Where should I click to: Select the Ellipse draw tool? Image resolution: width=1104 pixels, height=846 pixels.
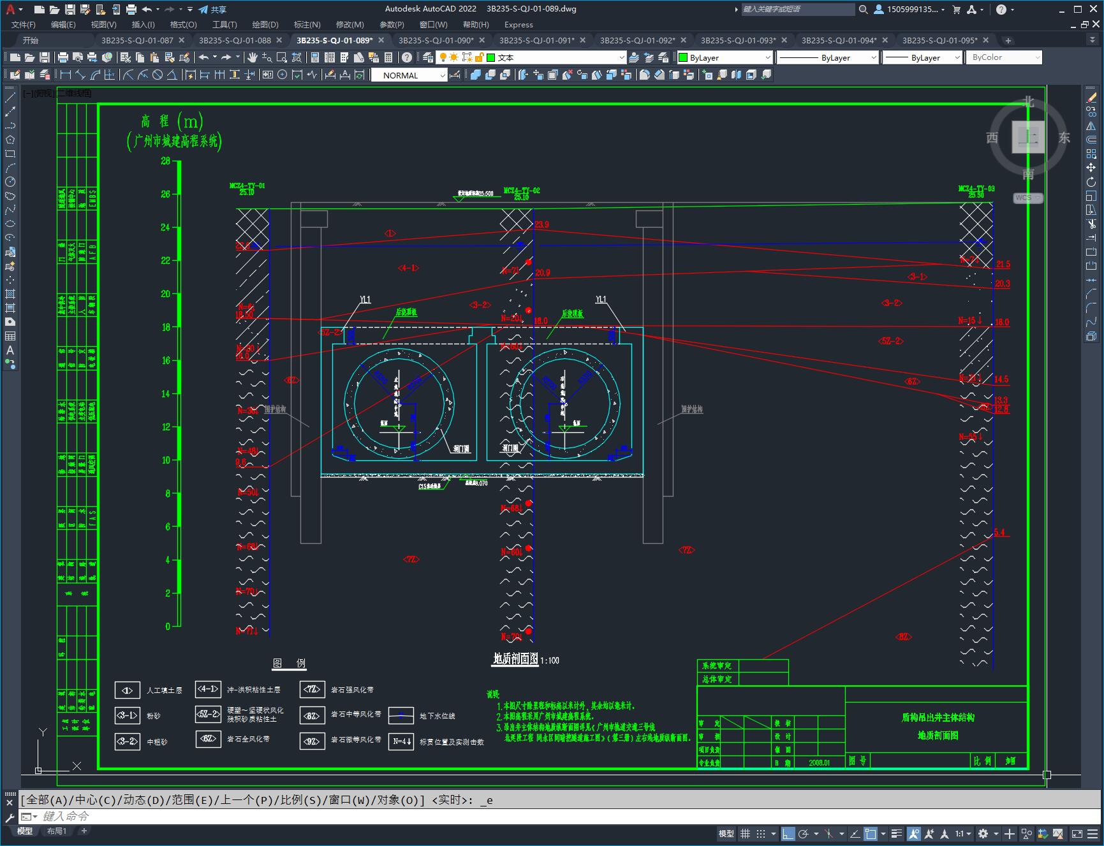pos(10,224)
